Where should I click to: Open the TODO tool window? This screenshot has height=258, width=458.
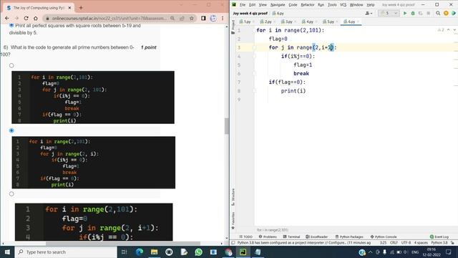click(245, 236)
